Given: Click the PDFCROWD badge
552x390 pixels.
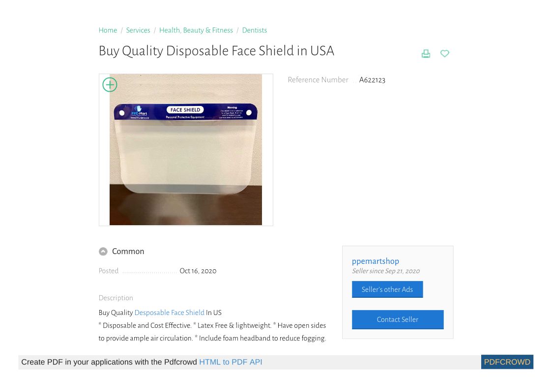Looking at the screenshot, I should 507,362.
